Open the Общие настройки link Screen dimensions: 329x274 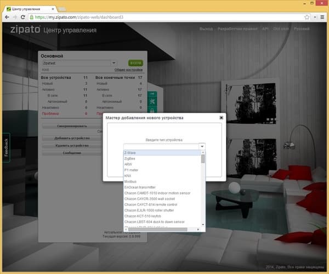click(x=128, y=70)
